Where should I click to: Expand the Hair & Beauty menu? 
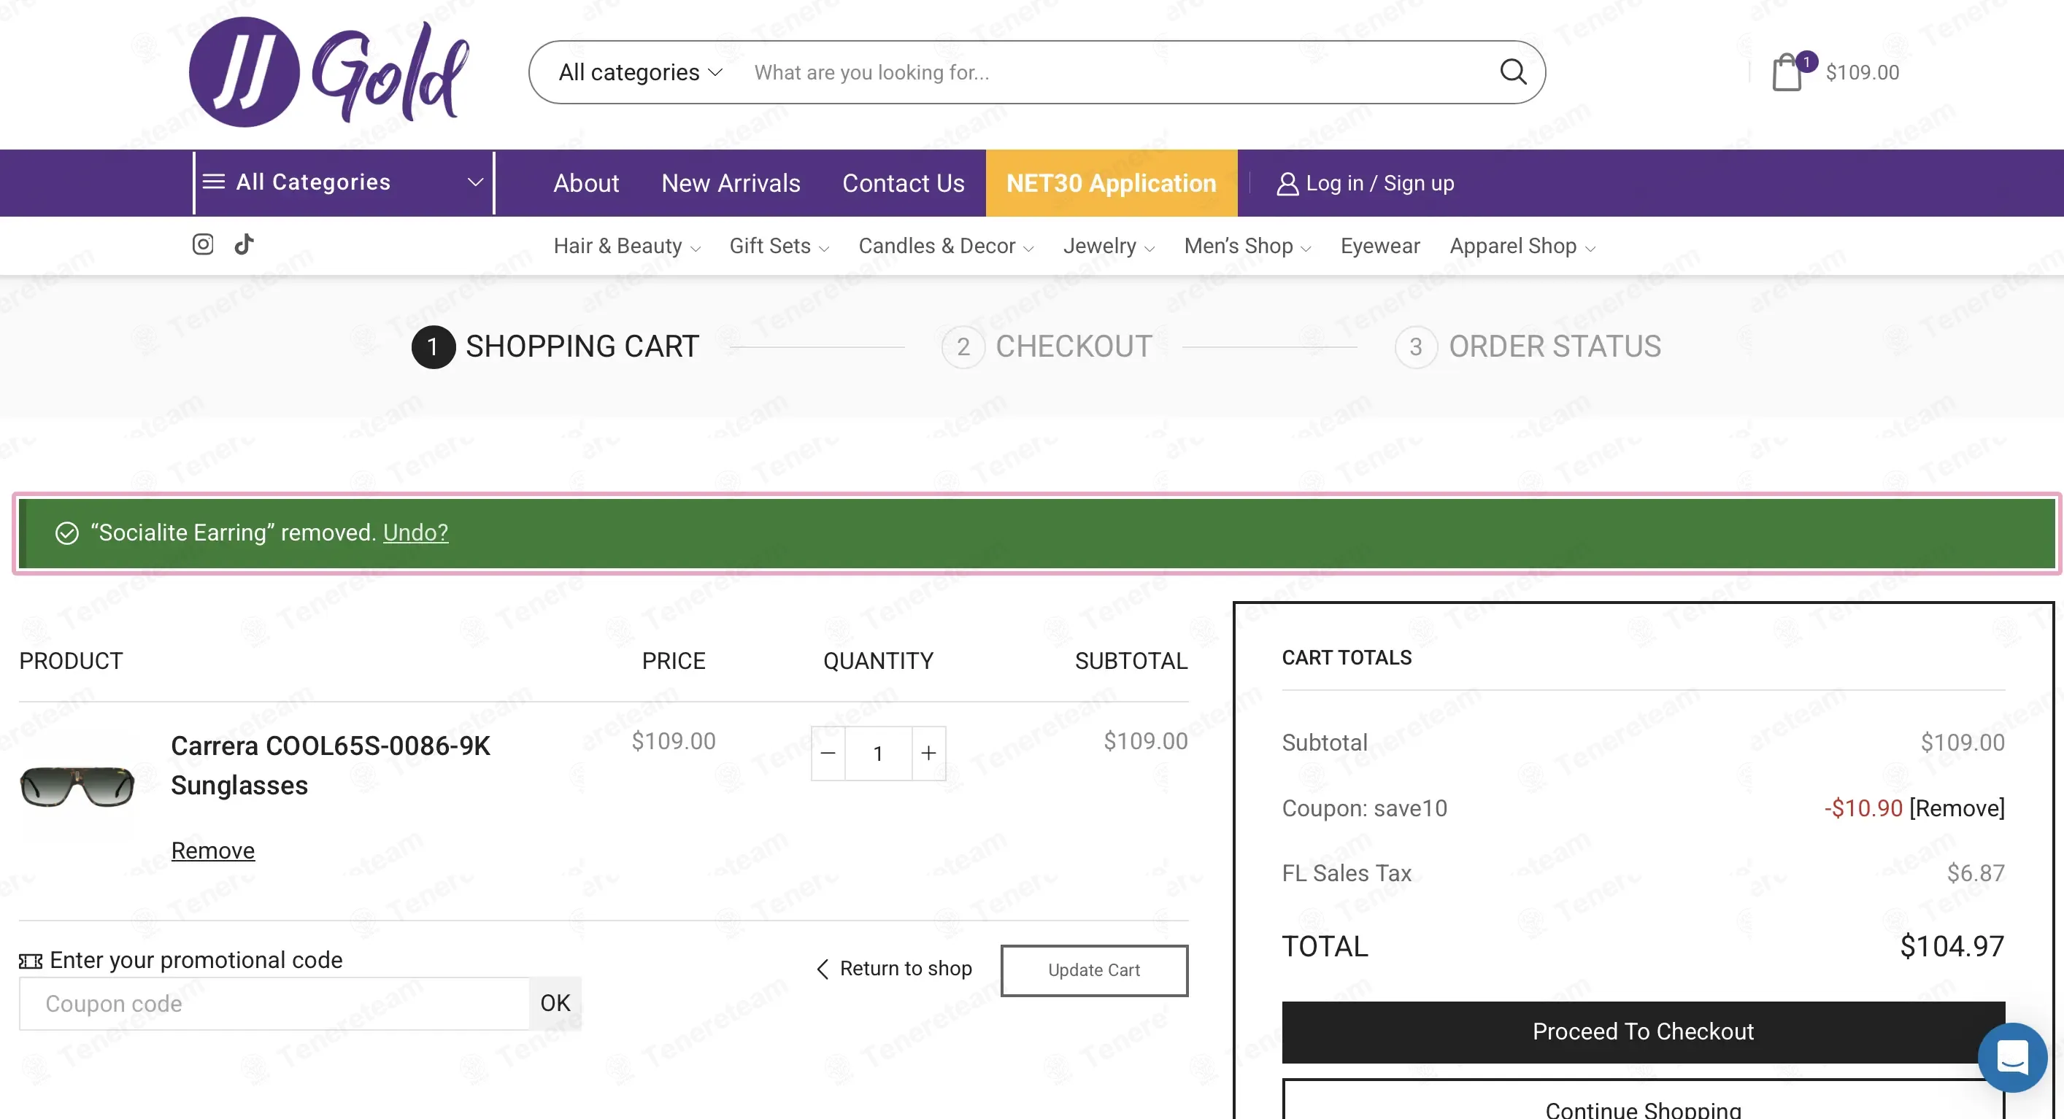pyautogui.click(x=626, y=246)
